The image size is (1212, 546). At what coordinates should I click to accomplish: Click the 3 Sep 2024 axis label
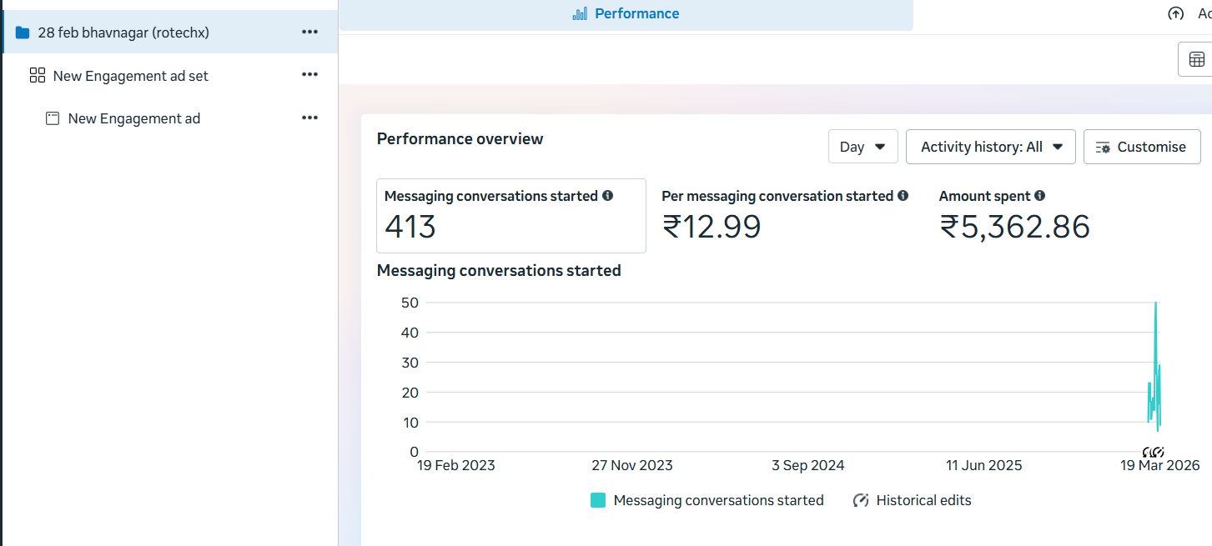click(808, 465)
